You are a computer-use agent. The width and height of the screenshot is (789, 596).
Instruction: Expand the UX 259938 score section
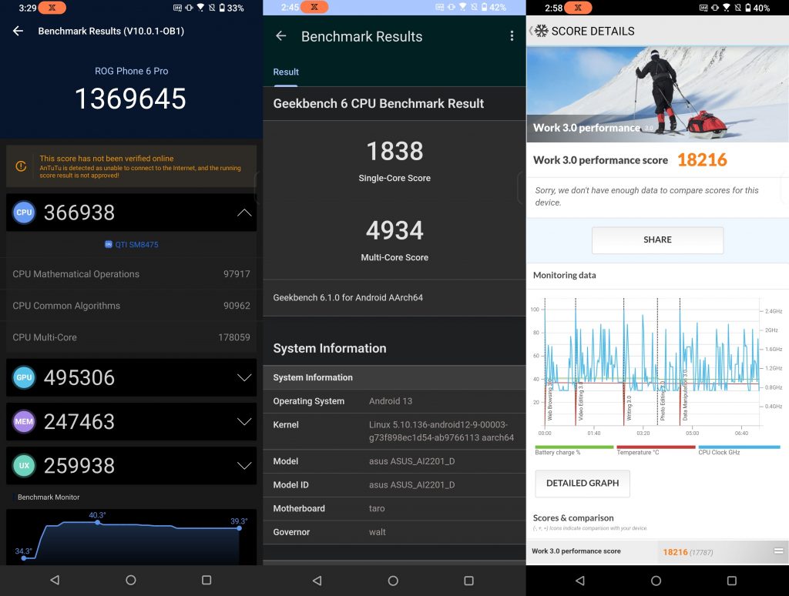[x=244, y=465]
